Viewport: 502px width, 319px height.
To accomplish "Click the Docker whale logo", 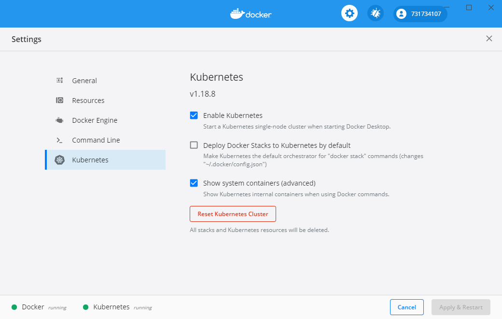I will pyautogui.click(x=251, y=14).
